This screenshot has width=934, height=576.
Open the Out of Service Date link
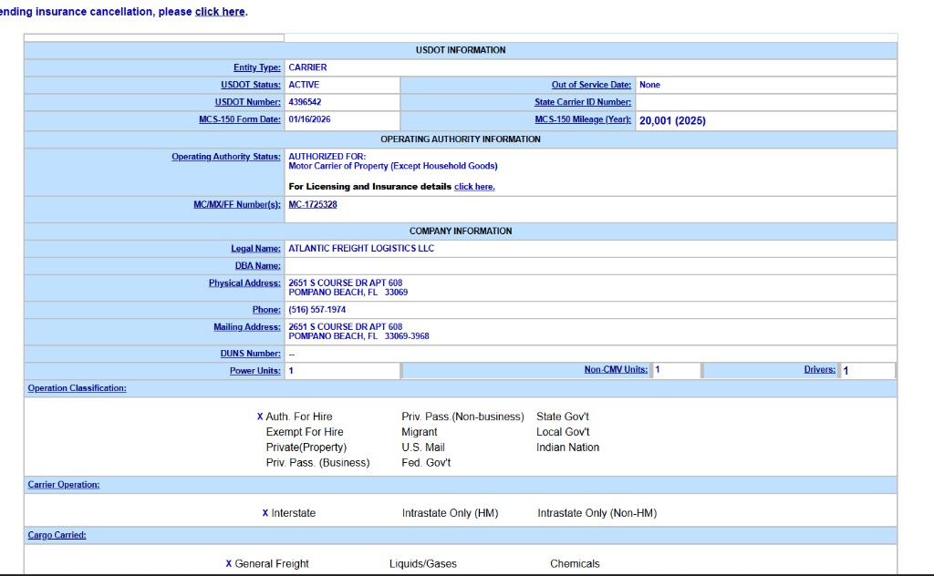pyautogui.click(x=591, y=85)
